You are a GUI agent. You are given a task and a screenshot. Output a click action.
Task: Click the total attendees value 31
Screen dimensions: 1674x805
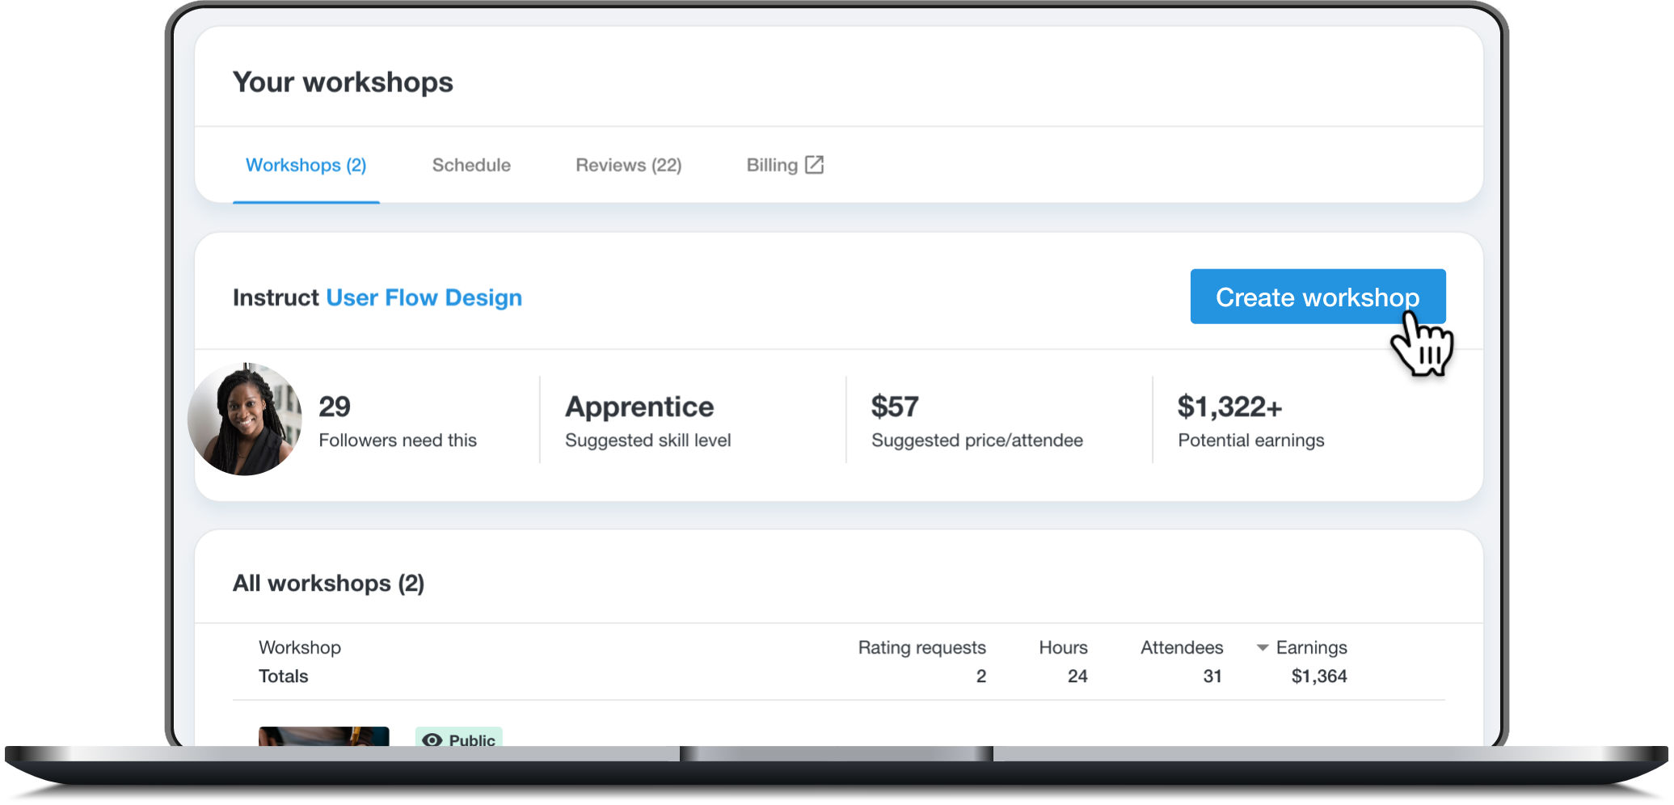click(1212, 676)
